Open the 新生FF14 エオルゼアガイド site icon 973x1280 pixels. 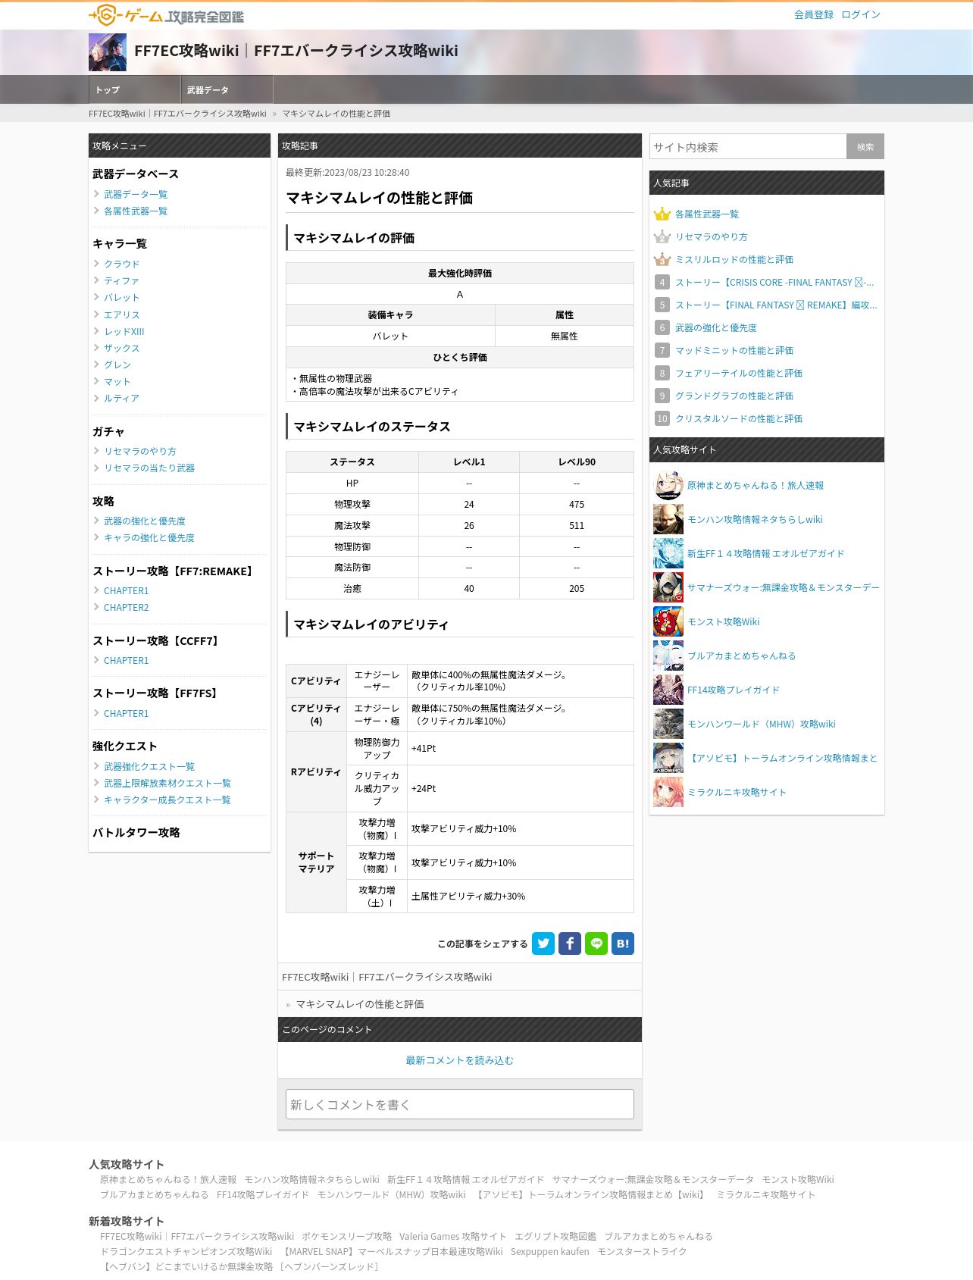[x=668, y=553]
